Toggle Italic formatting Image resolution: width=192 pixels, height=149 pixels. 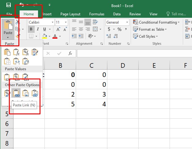click(x=38, y=29)
